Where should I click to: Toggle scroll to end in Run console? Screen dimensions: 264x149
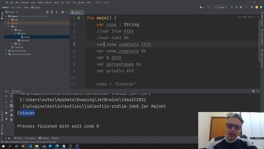point(12,111)
